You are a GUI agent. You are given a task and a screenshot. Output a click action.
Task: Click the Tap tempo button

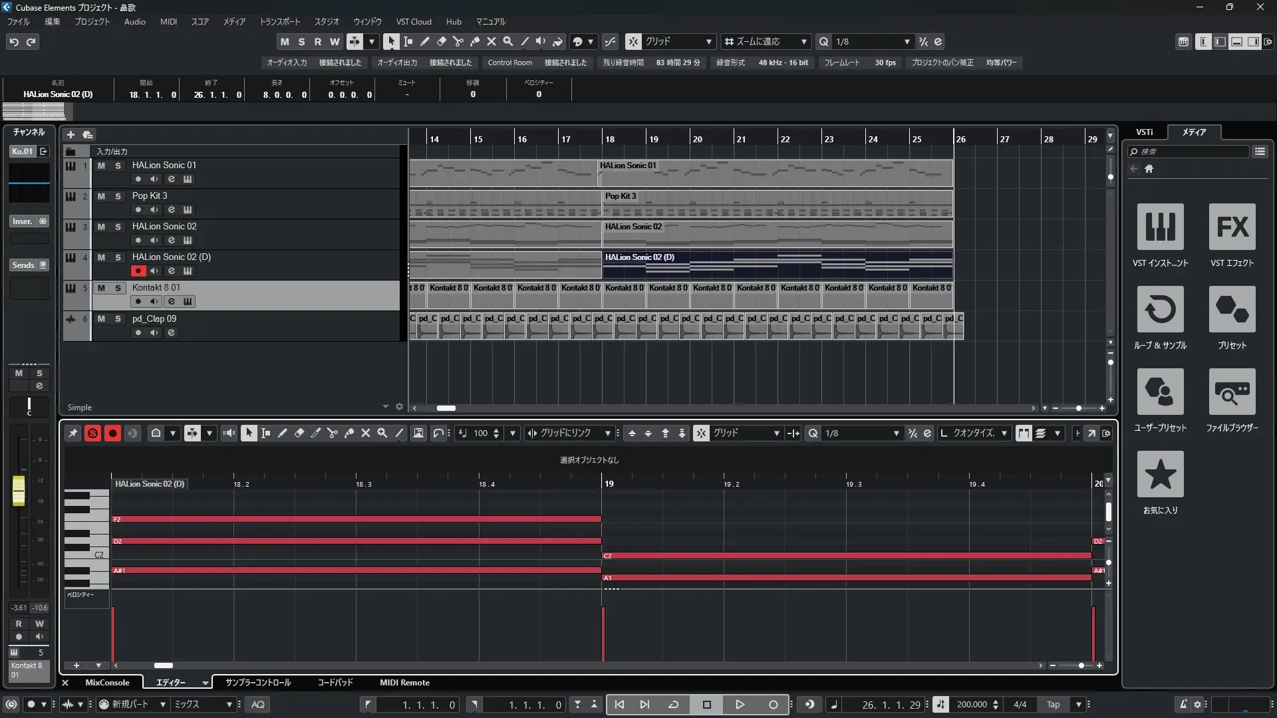click(x=1053, y=705)
